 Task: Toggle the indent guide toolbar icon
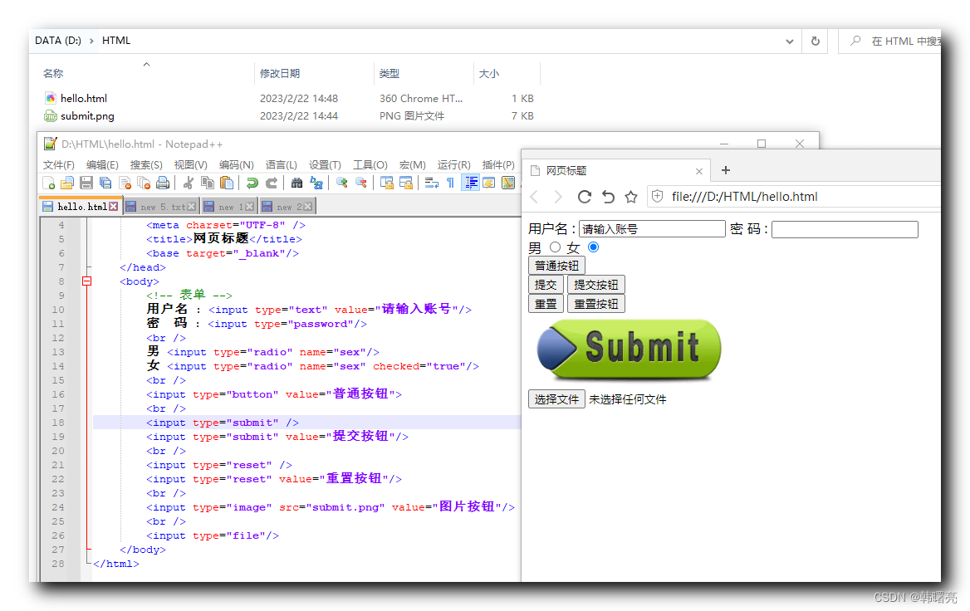[x=471, y=183]
